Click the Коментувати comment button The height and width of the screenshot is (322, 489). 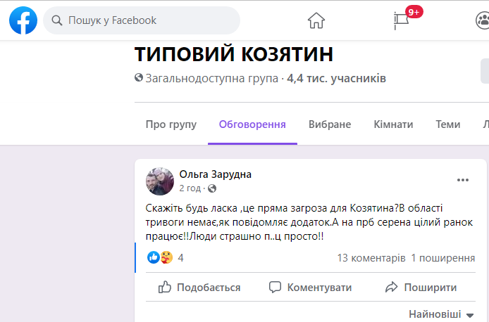click(310, 287)
